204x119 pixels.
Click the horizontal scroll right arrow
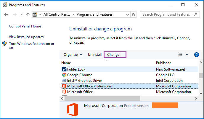pyautogui.click(x=196, y=99)
